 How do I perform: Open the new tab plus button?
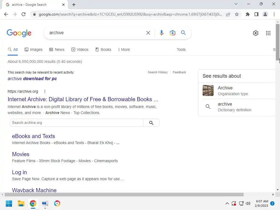[x=74, y=5]
